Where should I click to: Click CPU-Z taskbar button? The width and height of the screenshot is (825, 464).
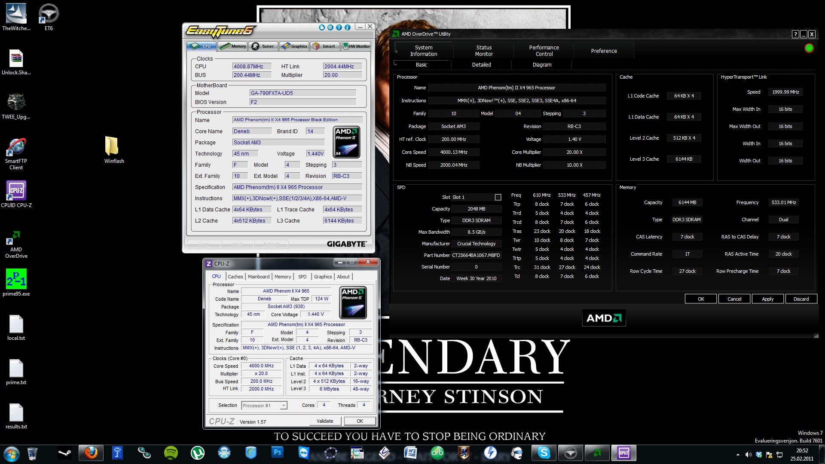pyautogui.click(x=624, y=453)
